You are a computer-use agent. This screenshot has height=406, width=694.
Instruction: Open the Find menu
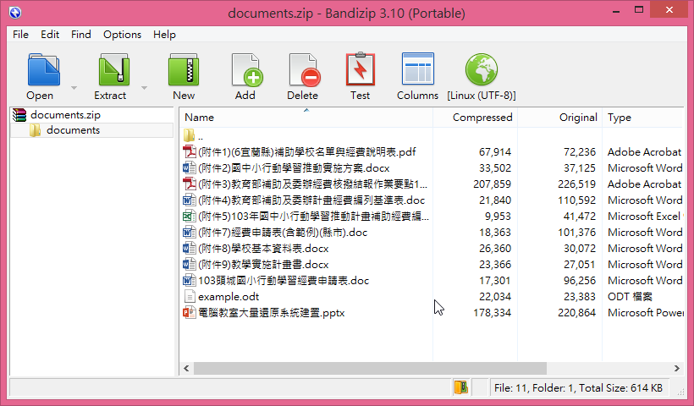[81, 35]
